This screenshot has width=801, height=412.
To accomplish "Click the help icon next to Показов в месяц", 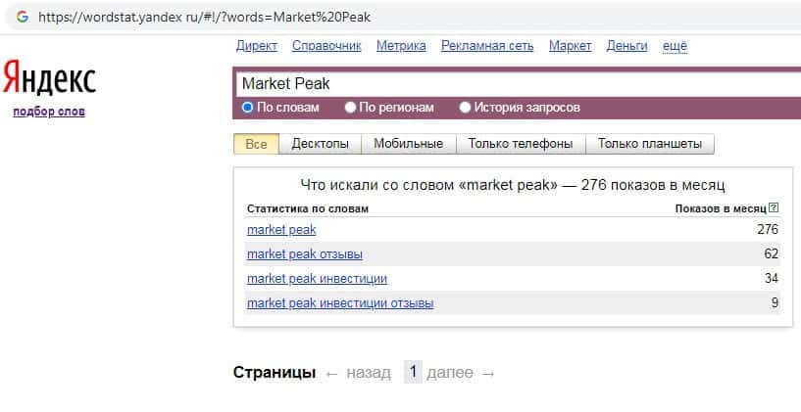I will coord(774,207).
